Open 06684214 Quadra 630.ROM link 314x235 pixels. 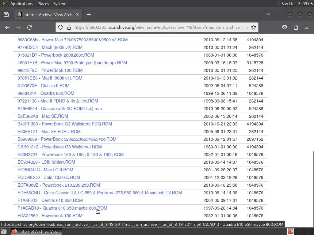pyautogui.click(x=46, y=93)
